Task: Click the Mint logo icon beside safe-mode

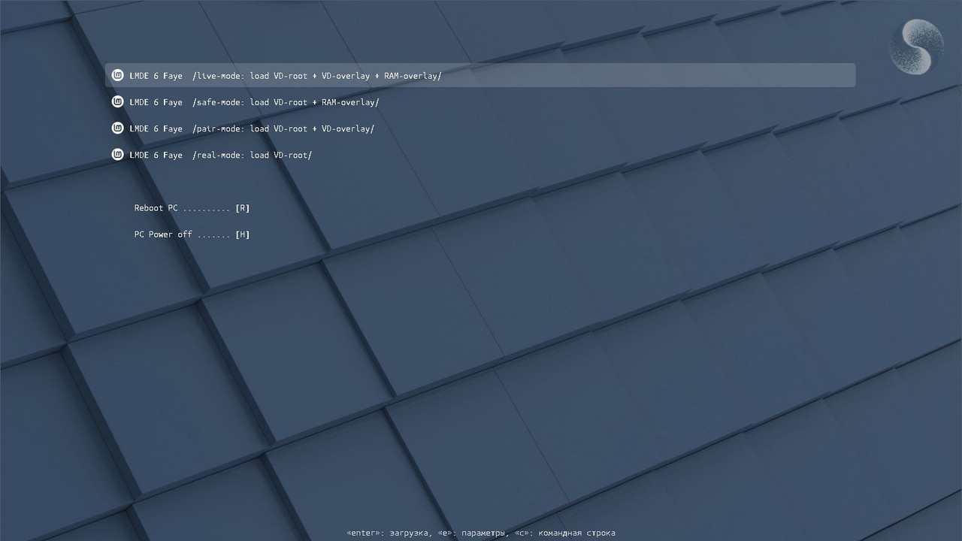Action: 117,101
